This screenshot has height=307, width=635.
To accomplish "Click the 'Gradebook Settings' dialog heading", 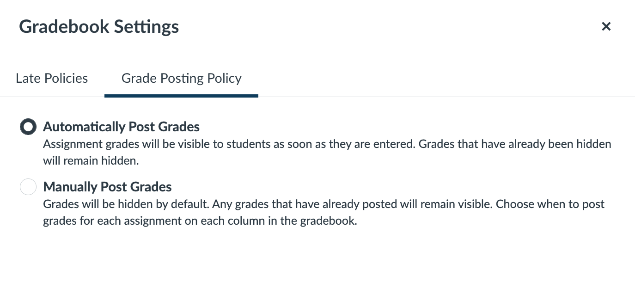I will point(99,26).
